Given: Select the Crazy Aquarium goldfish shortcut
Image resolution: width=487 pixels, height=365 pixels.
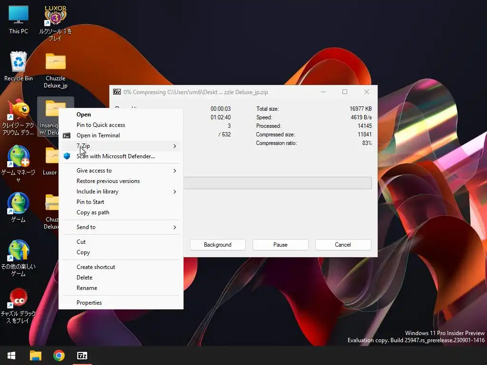Looking at the screenshot, I should coord(19,117).
